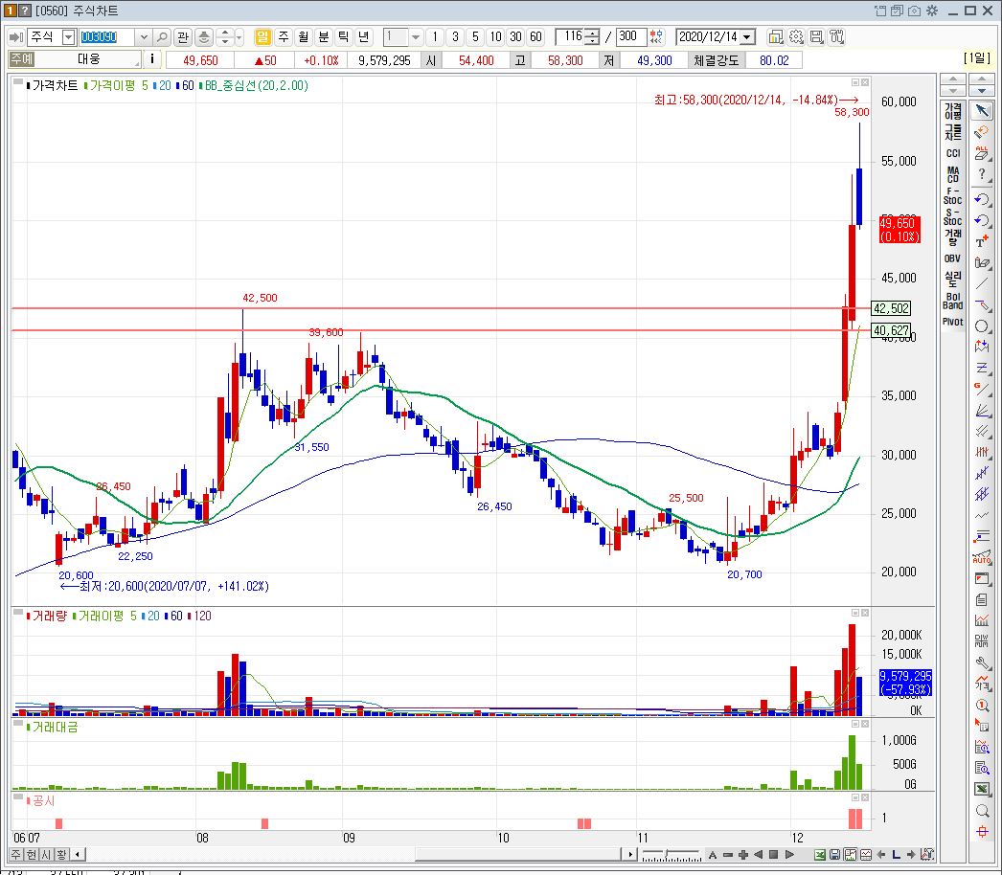Open the date picker dropdown 2020/12/14
This screenshot has height=875, width=1002.
pos(746,37)
